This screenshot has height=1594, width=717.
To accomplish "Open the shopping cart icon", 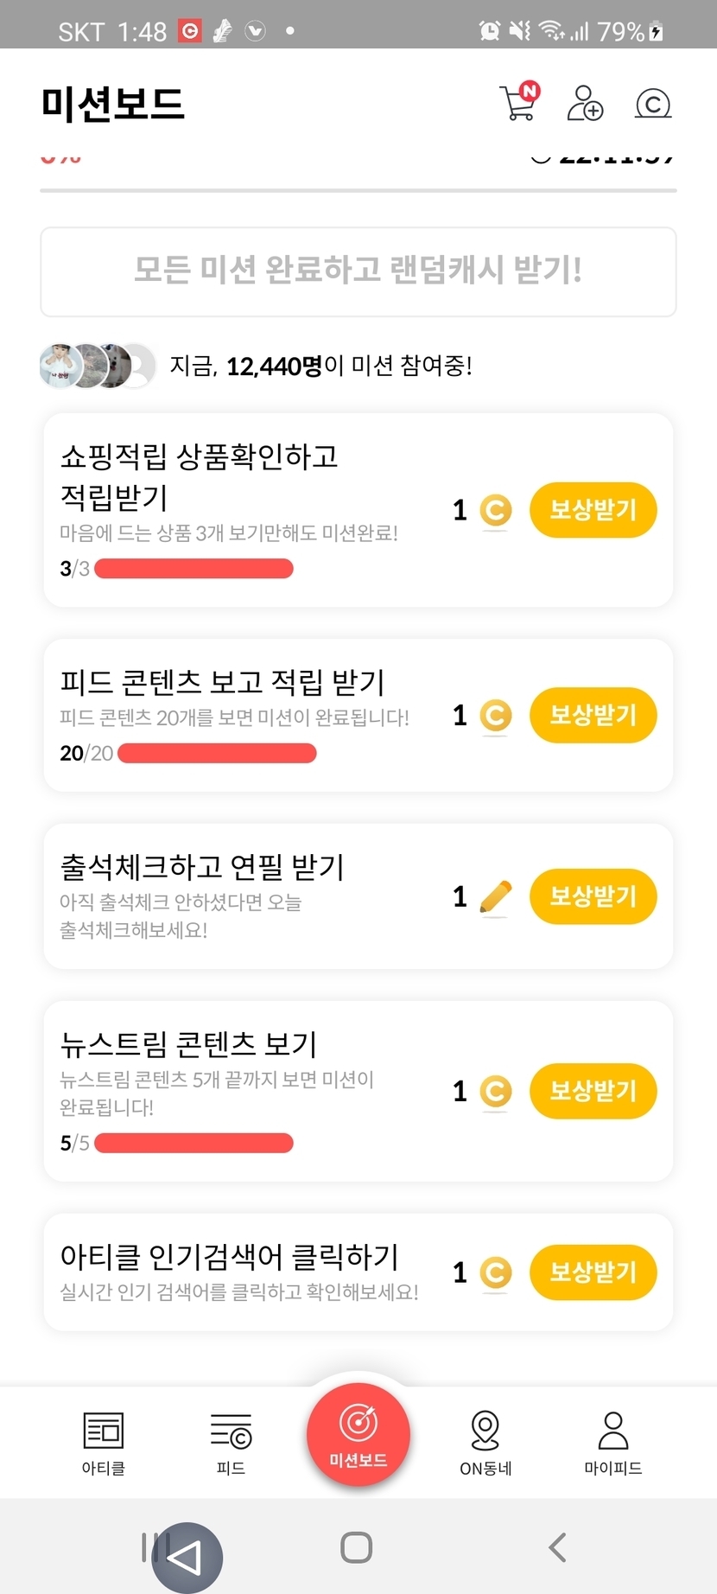I will [x=518, y=103].
